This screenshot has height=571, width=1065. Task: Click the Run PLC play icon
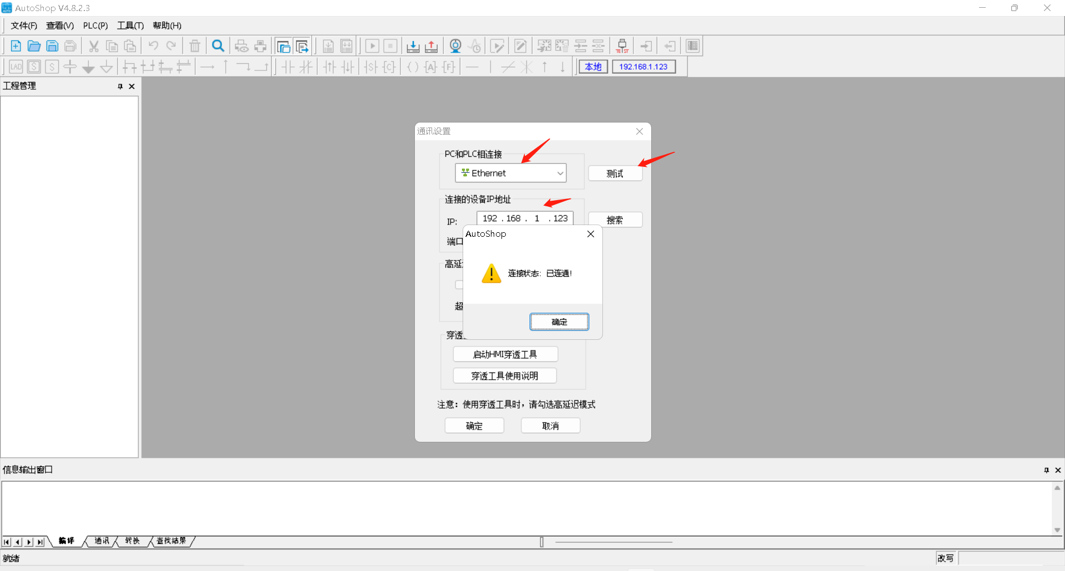click(372, 46)
